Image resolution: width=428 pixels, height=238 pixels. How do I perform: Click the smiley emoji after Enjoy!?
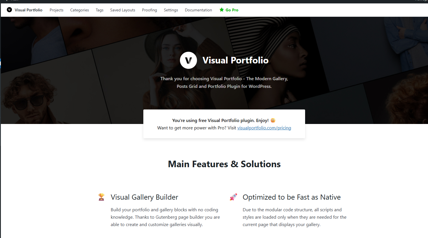point(273,120)
